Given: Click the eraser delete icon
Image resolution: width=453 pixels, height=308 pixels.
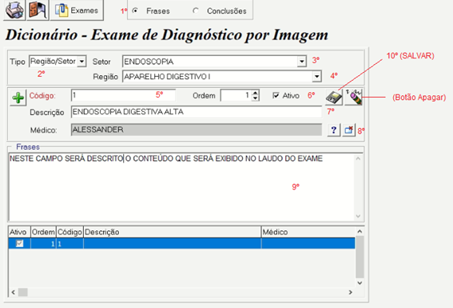Looking at the screenshot, I should click(x=354, y=98).
